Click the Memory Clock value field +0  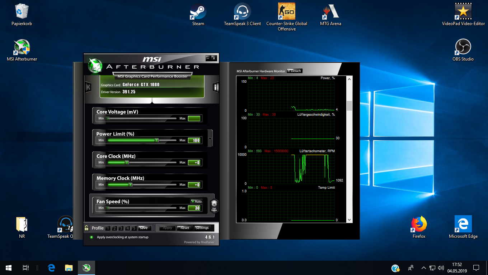[194, 185]
